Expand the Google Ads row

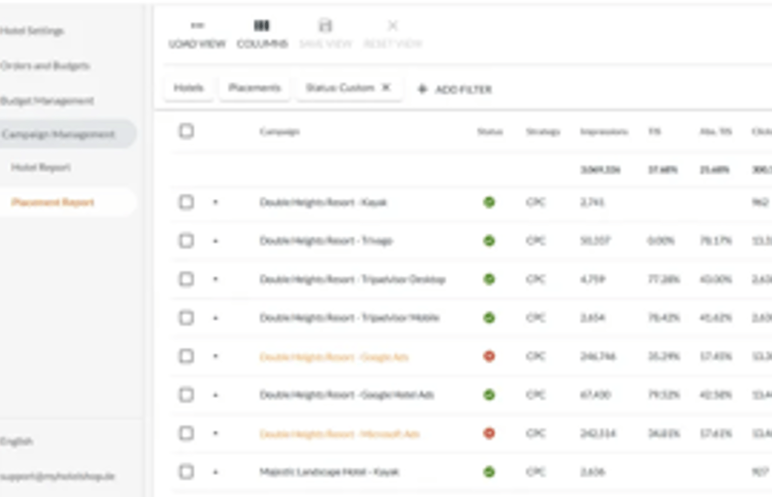(216, 356)
